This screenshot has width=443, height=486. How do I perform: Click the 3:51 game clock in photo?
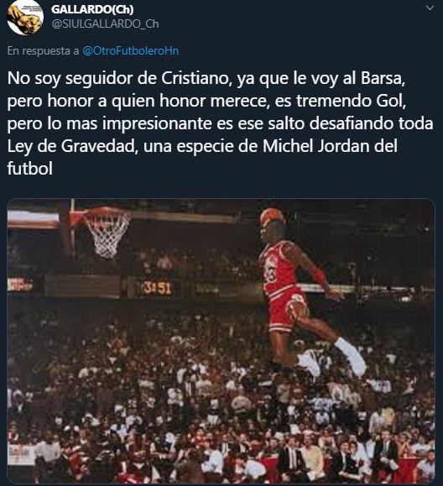pyautogui.click(x=157, y=288)
